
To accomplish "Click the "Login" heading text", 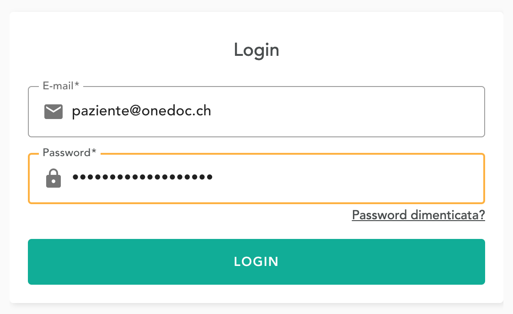I will point(256,50).
